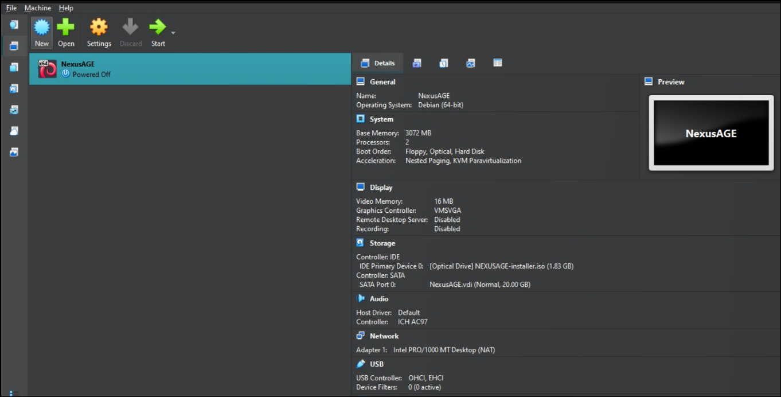781x397 pixels.
Task: Switch to the Logs clock tab
Action: [444, 63]
